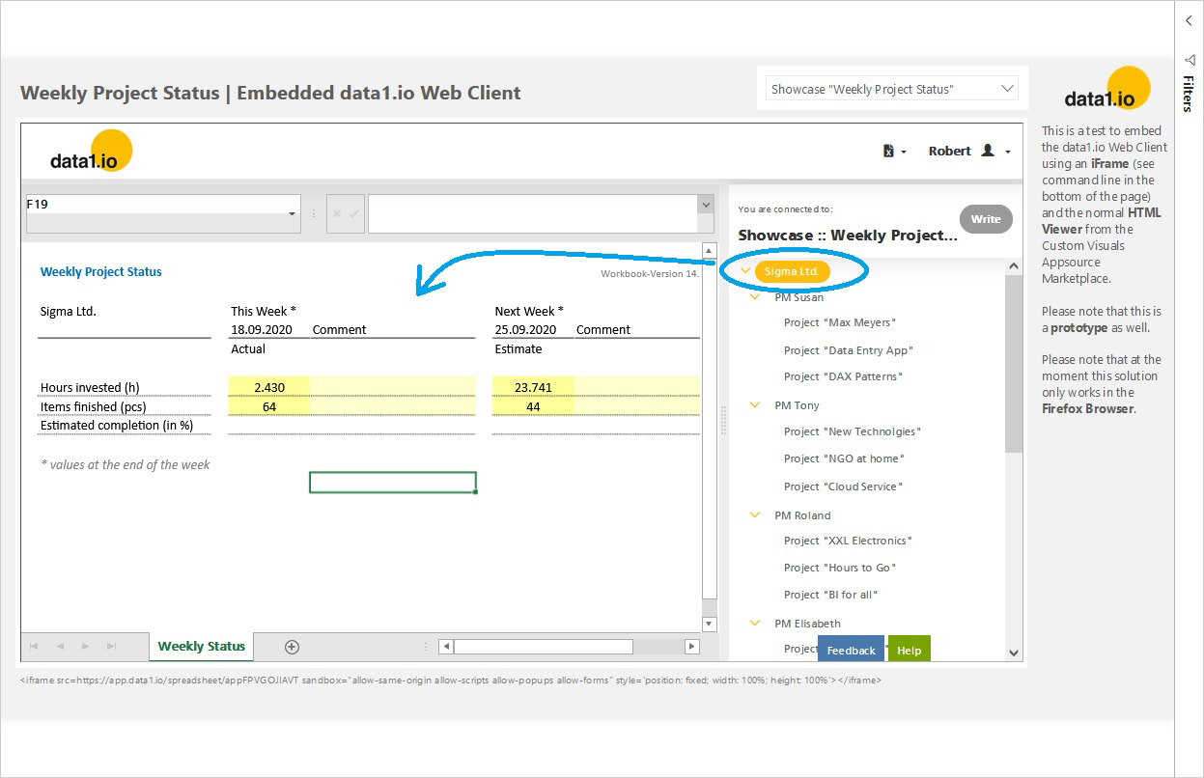Open the F19 Name Box dropdown
The width and height of the screenshot is (1204, 778).
click(x=292, y=214)
